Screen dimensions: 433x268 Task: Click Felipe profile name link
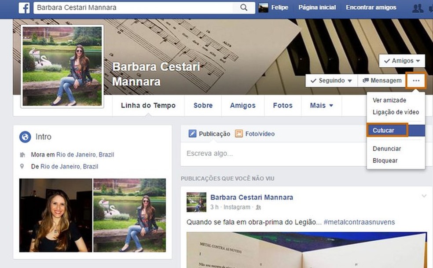tap(279, 7)
